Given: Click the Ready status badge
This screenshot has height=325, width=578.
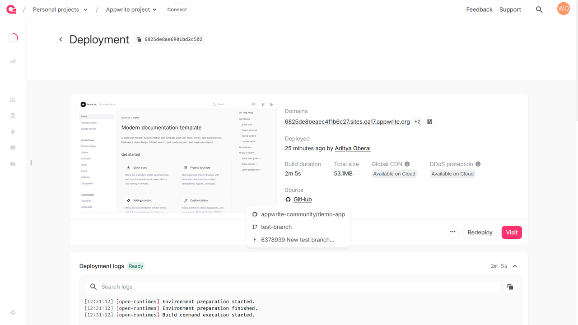Looking at the screenshot, I should [136, 266].
